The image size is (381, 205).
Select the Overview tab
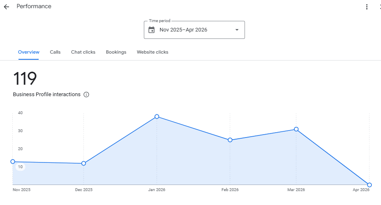[29, 52]
